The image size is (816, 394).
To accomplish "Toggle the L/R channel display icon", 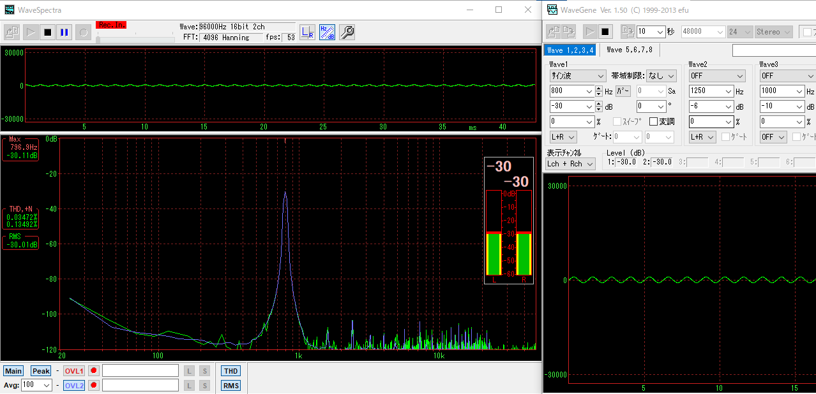I will coord(308,32).
